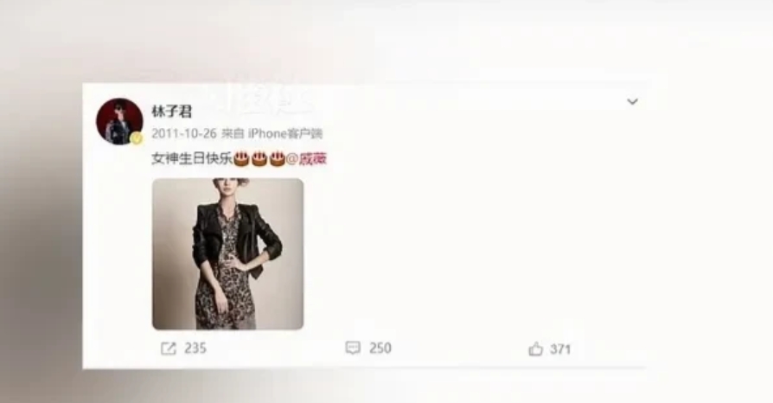This screenshot has width=773, height=403.
Task: Select the comment count 250
Action: click(x=380, y=348)
